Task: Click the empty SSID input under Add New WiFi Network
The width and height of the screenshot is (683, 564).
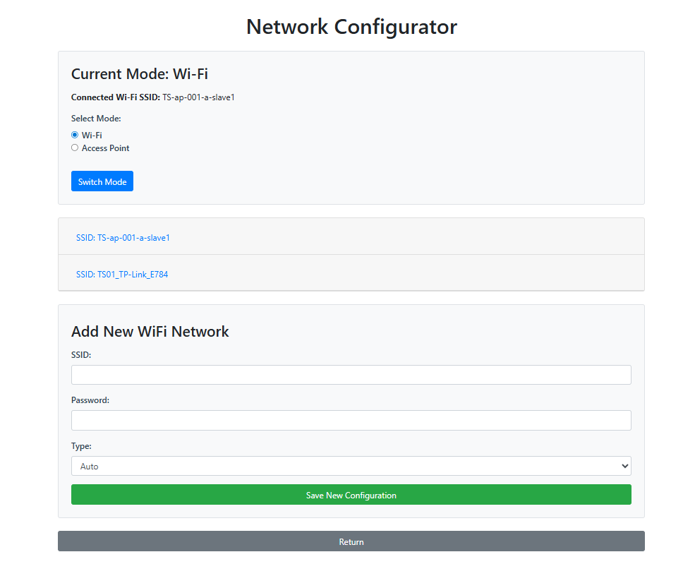Action: (x=351, y=374)
